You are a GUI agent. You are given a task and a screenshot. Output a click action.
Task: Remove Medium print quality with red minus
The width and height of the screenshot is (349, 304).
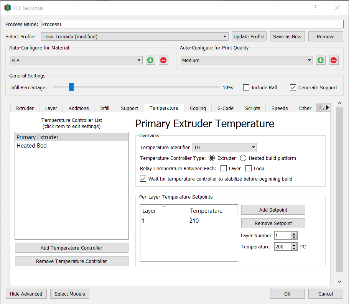pos(334,60)
